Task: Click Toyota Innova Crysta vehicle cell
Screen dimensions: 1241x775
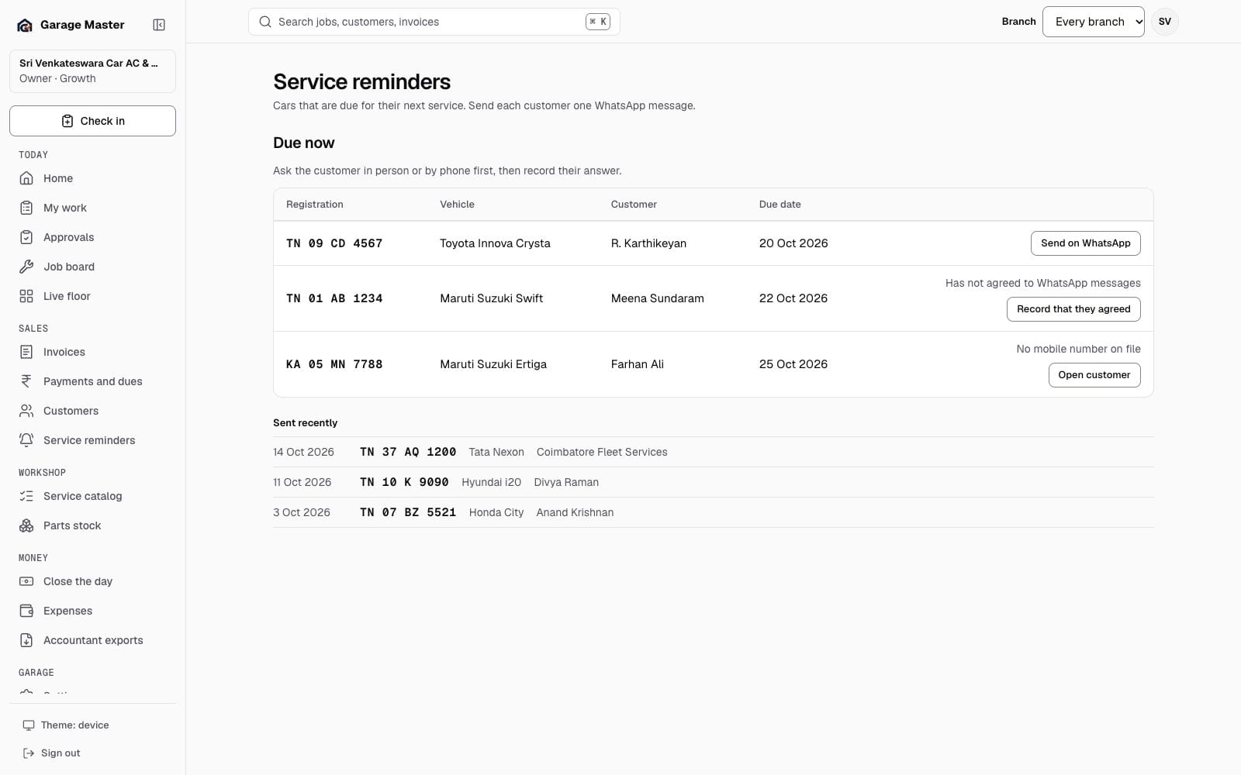Action: (495, 243)
